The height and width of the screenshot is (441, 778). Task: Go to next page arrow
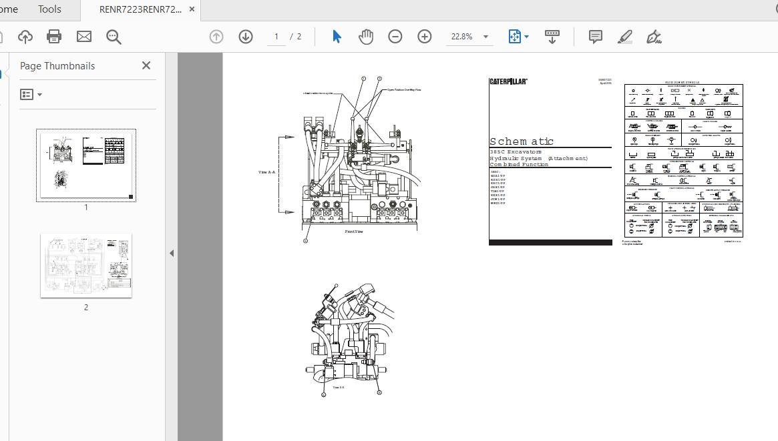246,37
